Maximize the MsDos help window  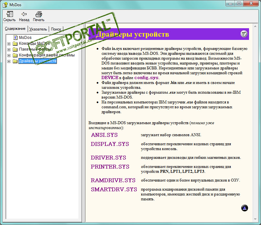coord(239,4)
